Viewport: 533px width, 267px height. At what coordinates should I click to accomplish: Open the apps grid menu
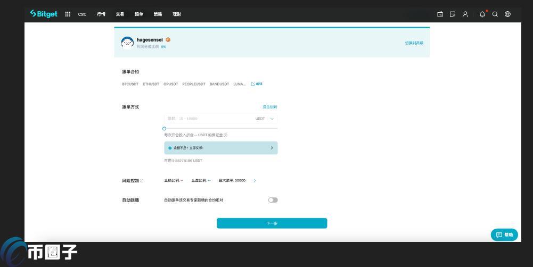click(68, 14)
